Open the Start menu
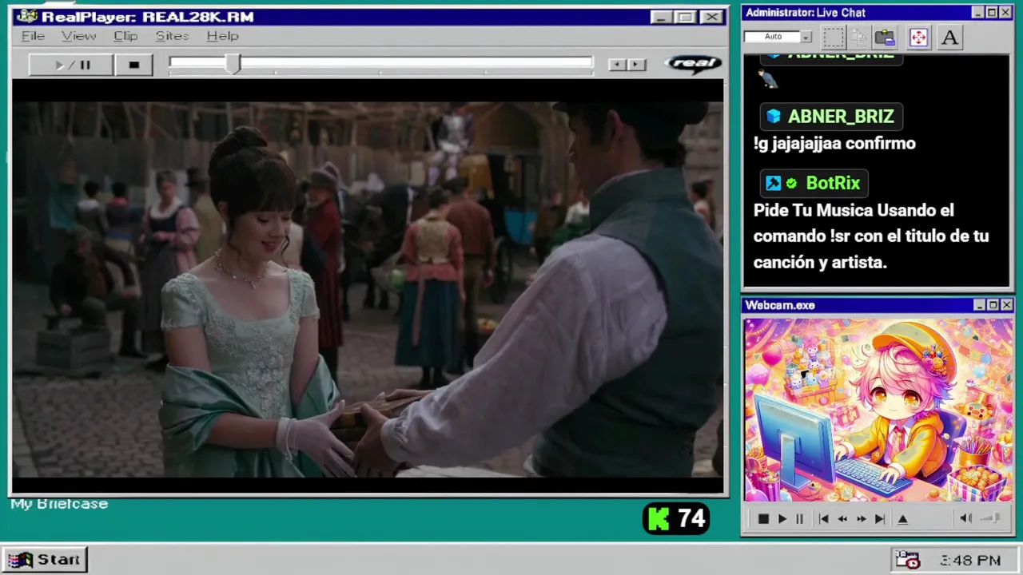The width and height of the screenshot is (1023, 575). click(44, 560)
